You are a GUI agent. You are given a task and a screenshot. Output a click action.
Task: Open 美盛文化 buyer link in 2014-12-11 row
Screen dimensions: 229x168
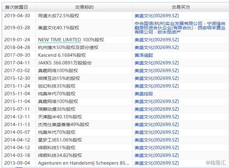pos(156,117)
